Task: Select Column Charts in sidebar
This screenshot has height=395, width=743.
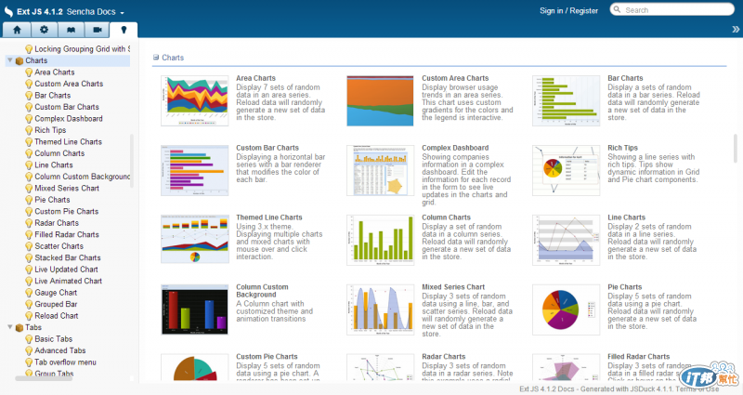Action: tap(59, 153)
